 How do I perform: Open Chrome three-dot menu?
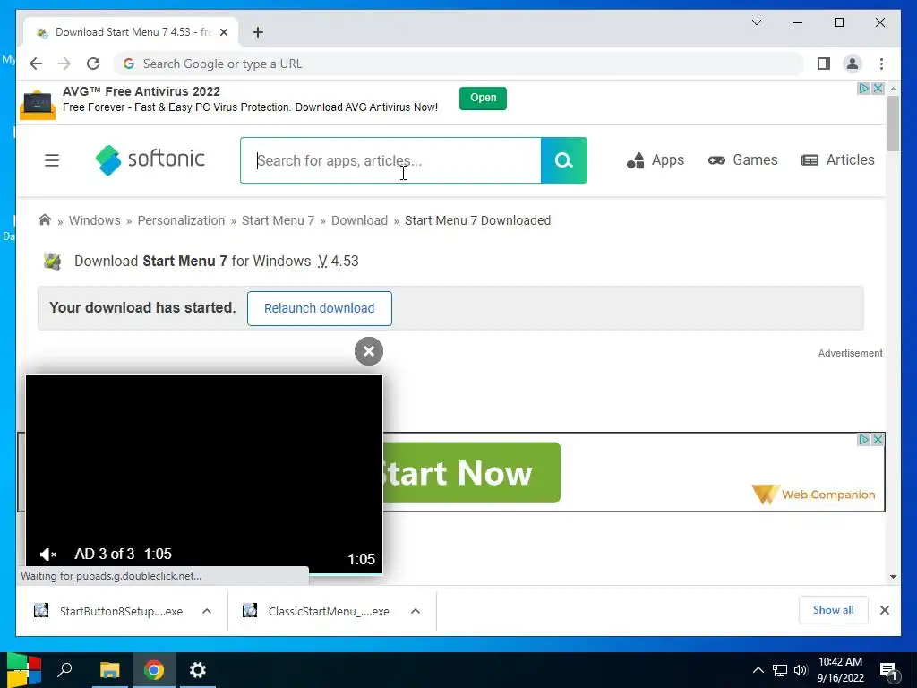pos(881,64)
